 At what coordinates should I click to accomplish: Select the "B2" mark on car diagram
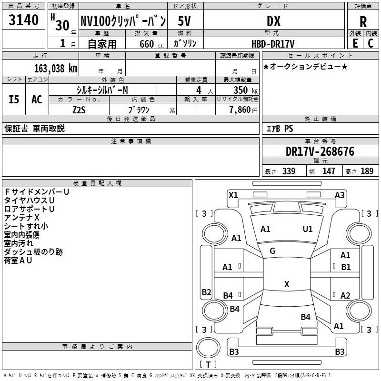pos(207,292)
